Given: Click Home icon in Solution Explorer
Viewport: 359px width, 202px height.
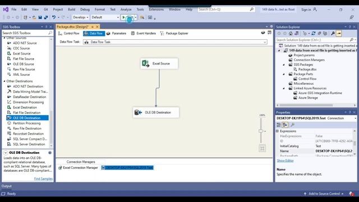Looking at the screenshot, I should (x=291, y=34).
